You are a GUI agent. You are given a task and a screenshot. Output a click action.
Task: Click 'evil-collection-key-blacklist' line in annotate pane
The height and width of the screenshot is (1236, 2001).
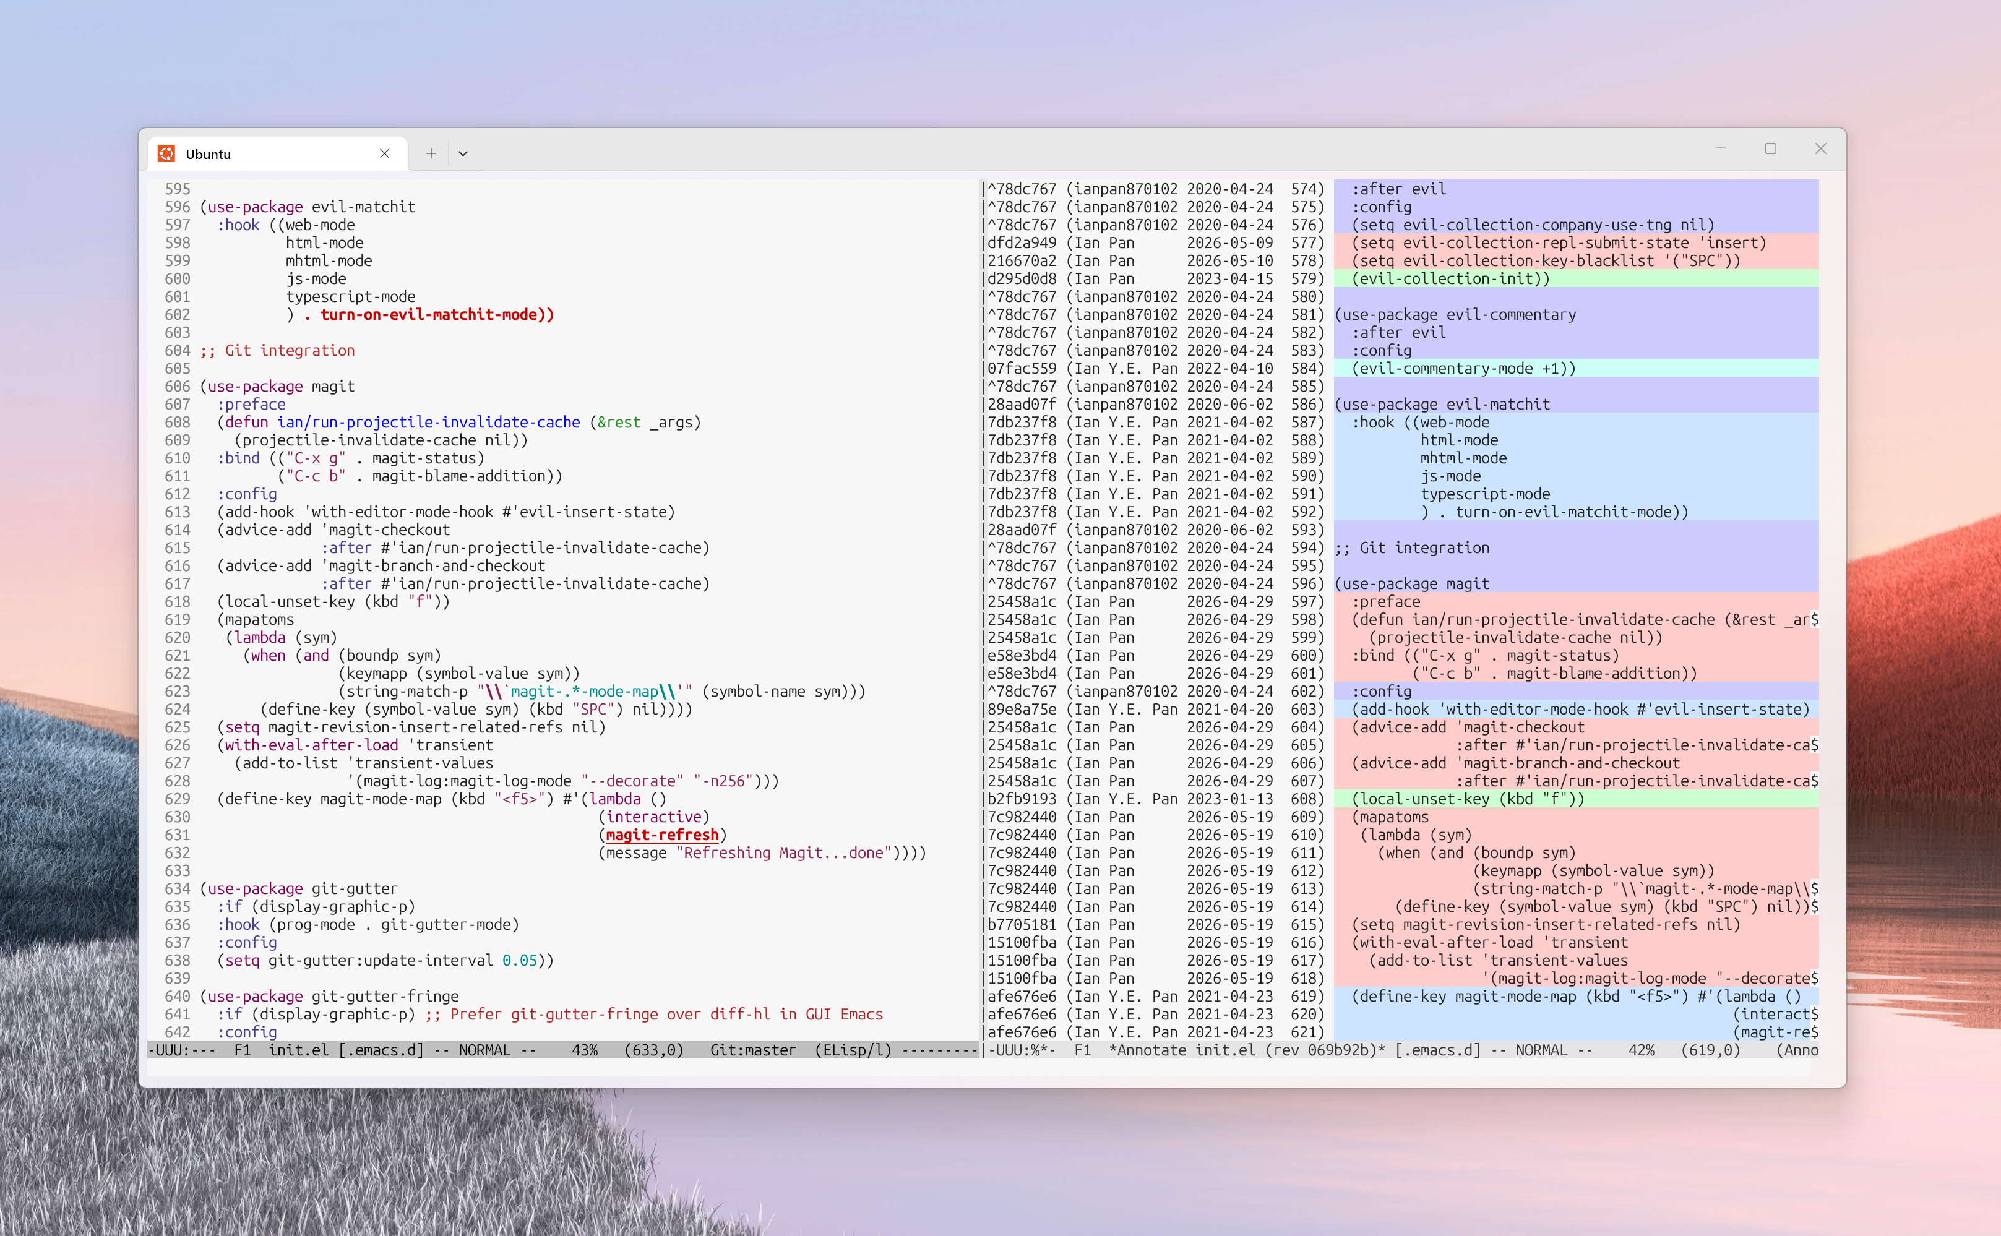coord(1546,262)
